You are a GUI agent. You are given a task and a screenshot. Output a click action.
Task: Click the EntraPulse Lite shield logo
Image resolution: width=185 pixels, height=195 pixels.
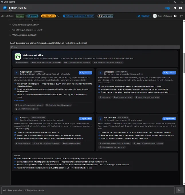(5, 8)
